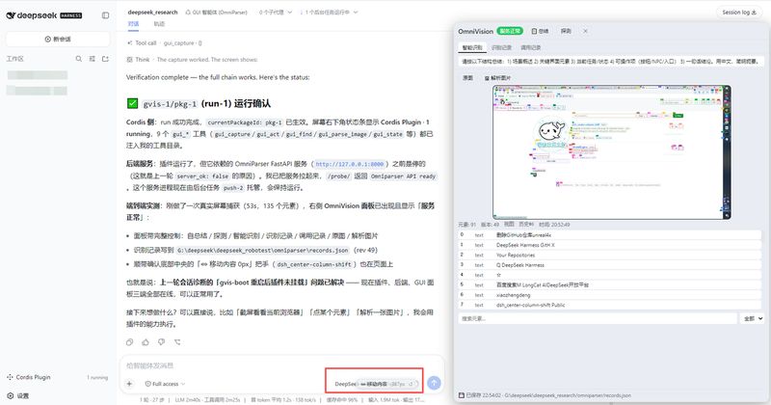Switch to the 对话 conversation tab

(x=133, y=23)
